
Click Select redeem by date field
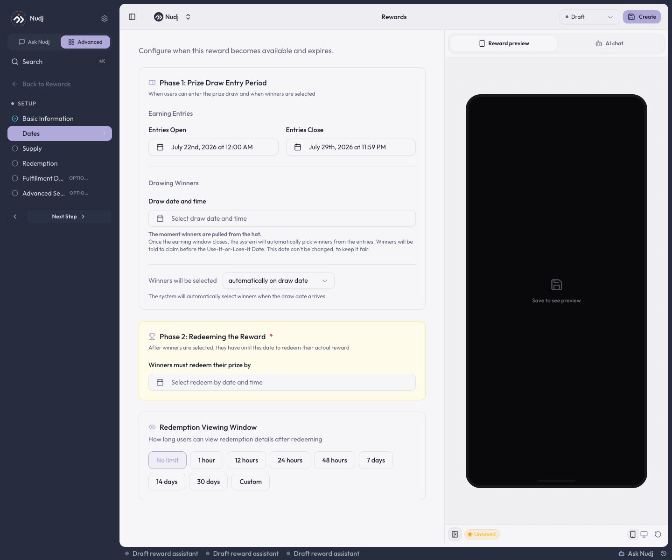(x=282, y=382)
